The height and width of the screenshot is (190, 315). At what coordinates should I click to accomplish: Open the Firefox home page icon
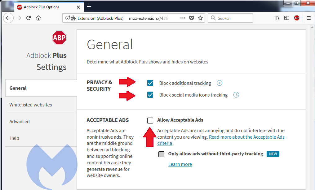38,18
